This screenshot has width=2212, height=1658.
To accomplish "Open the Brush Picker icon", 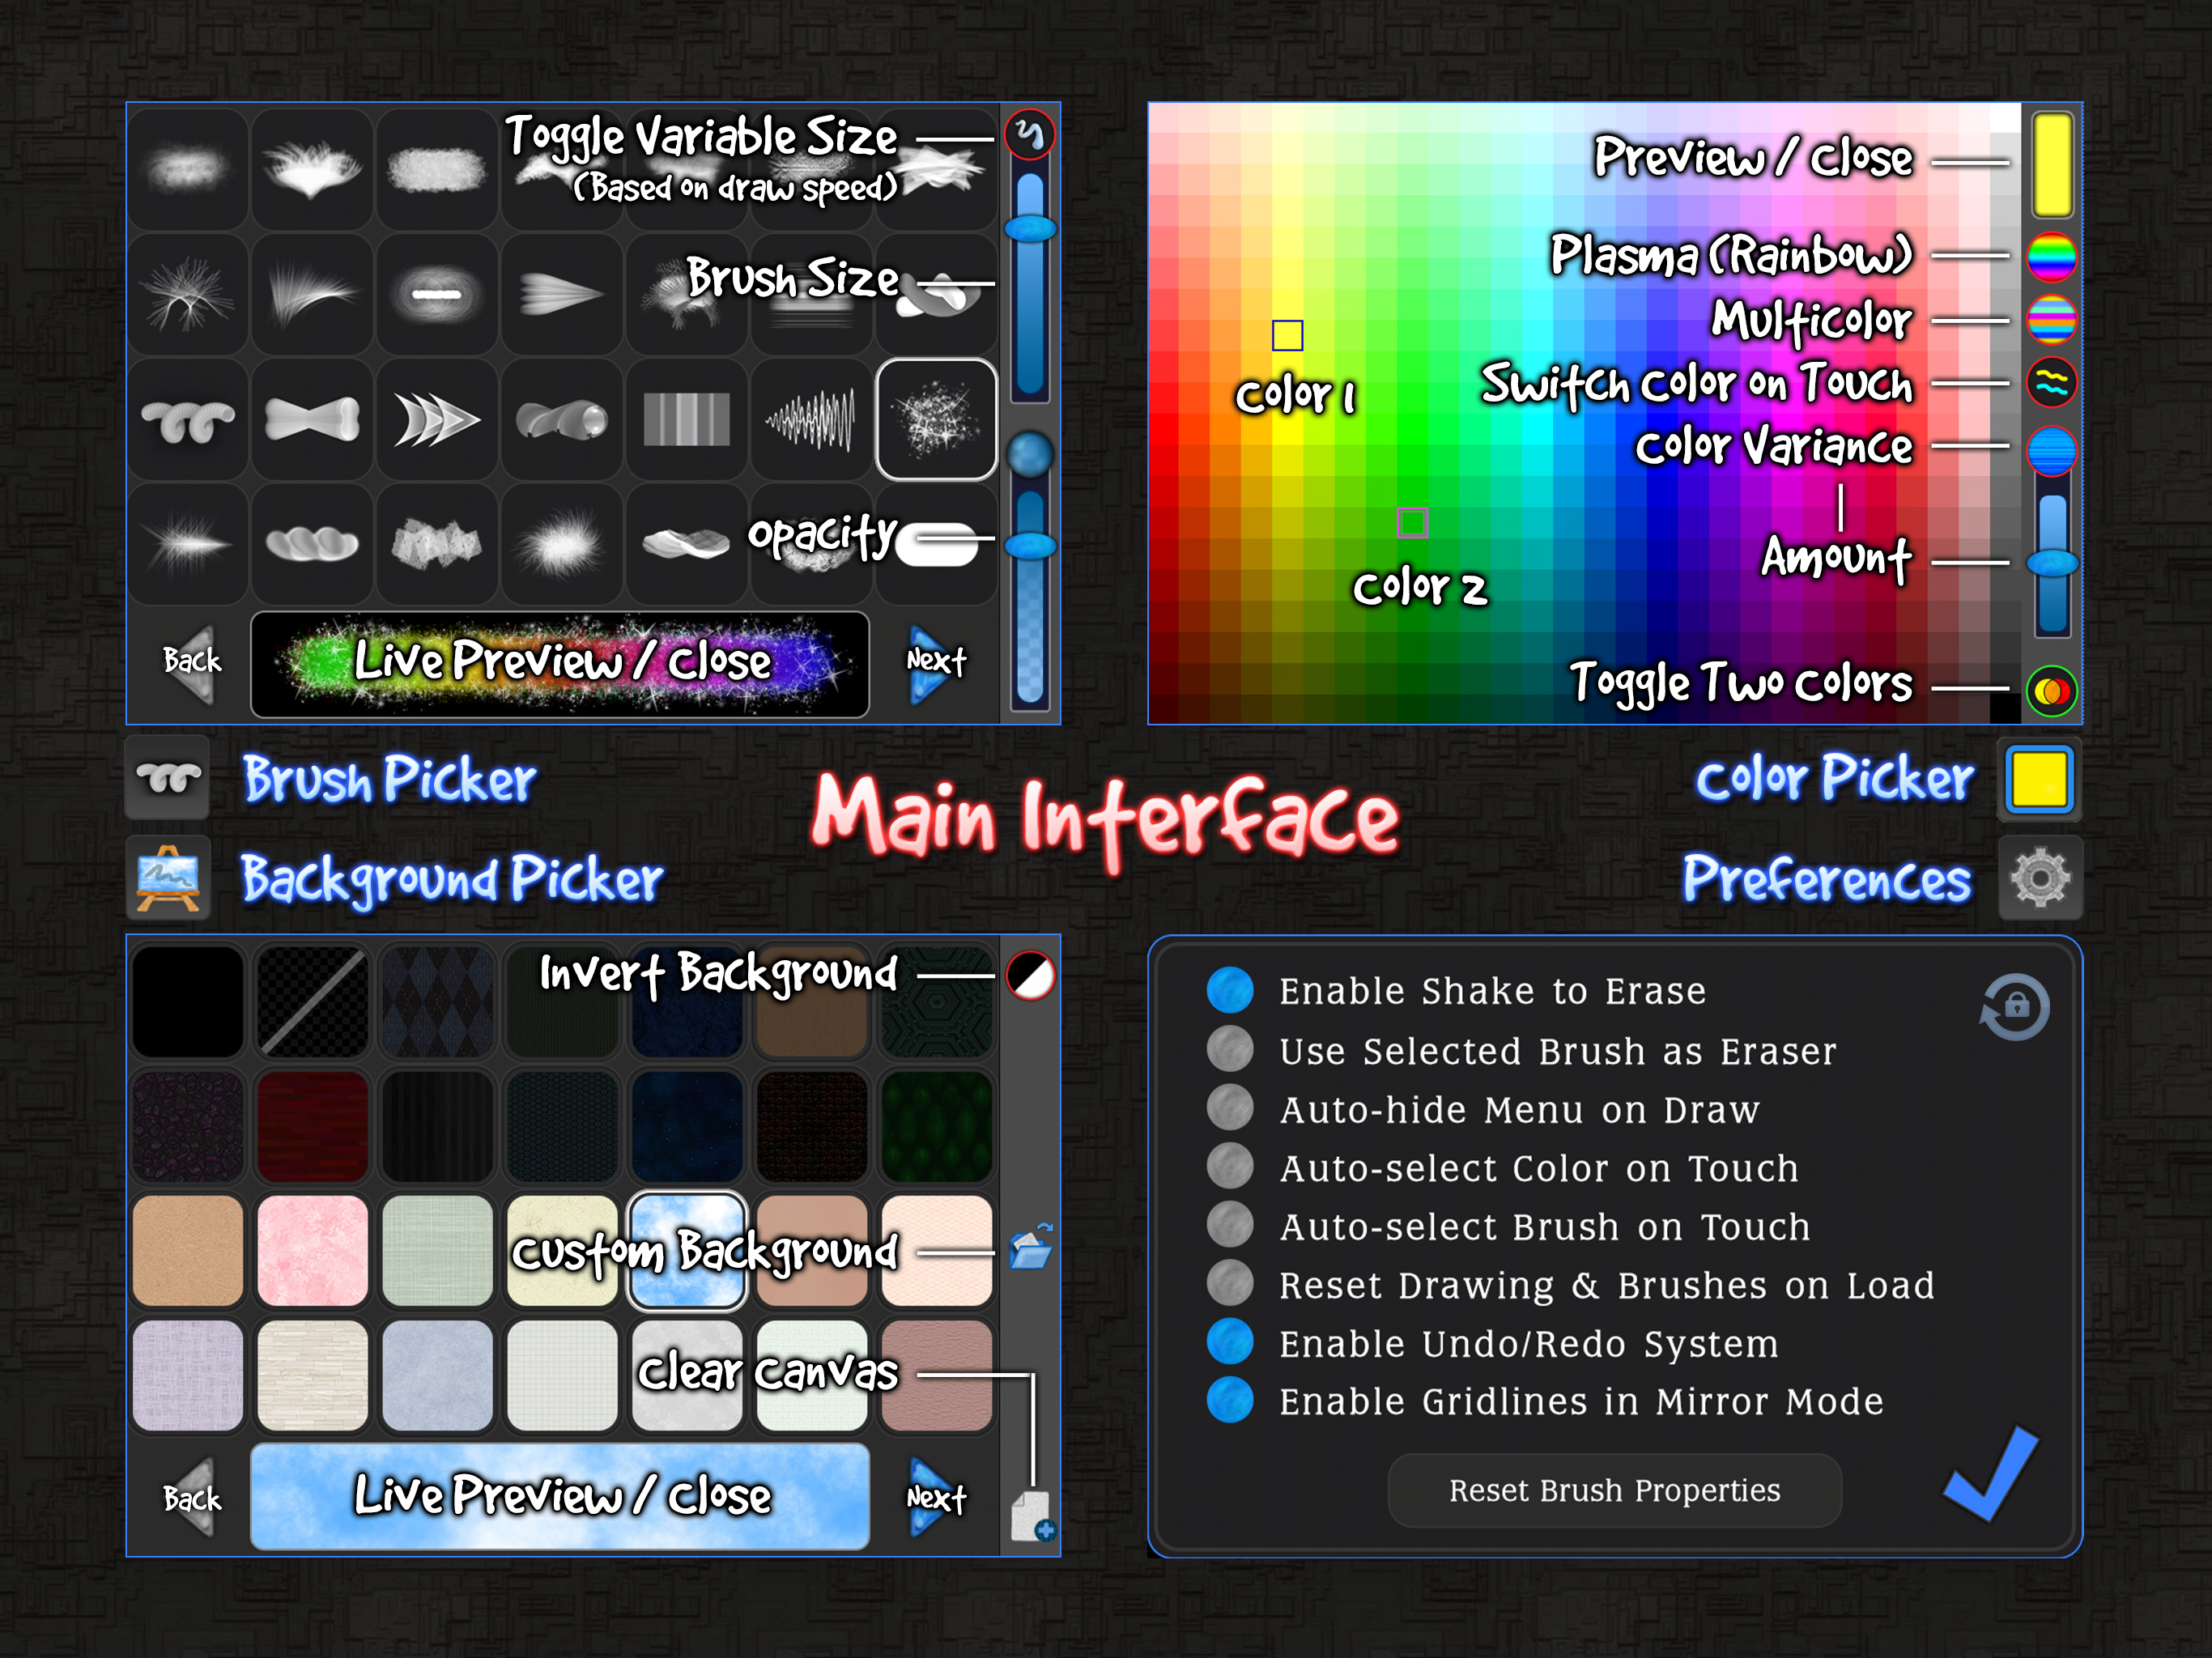I will point(168,778).
